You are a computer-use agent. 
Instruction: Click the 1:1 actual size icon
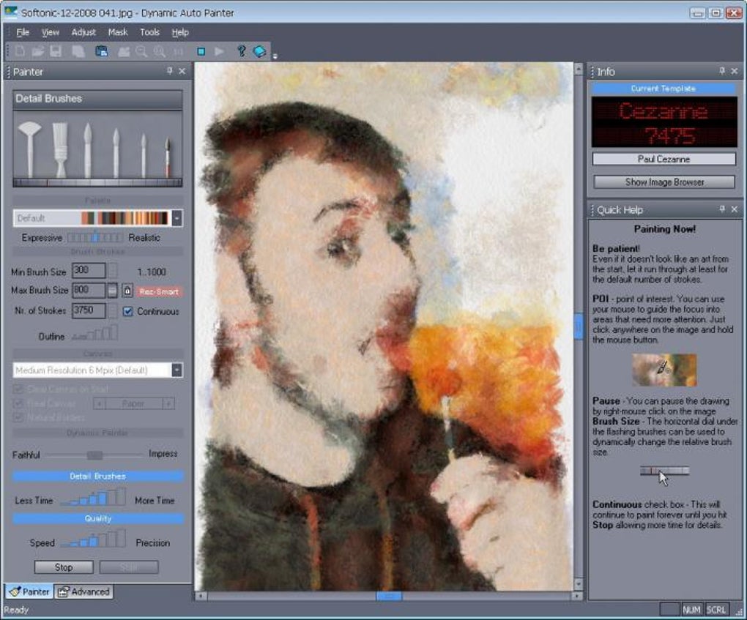178,51
